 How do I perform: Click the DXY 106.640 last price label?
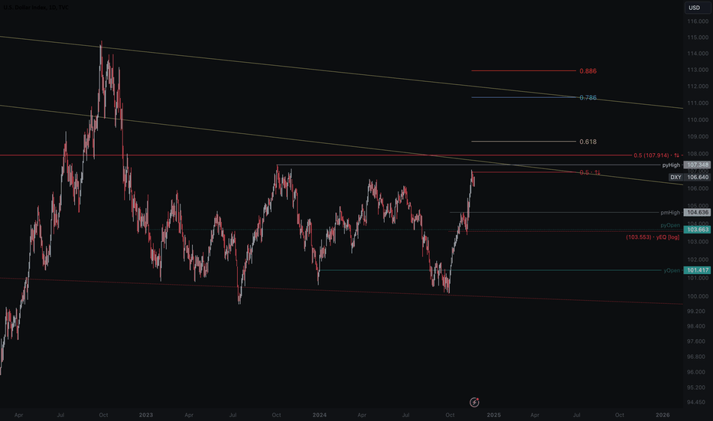(689, 177)
